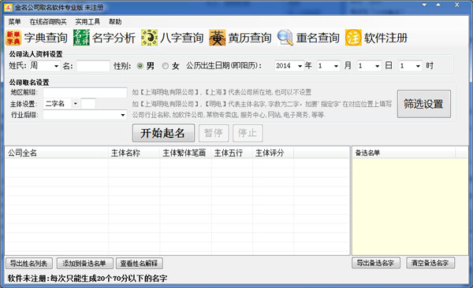Screen dimensions: 473x288
Task: Minimize window via title bar down-arrow
Action: point(424,6)
